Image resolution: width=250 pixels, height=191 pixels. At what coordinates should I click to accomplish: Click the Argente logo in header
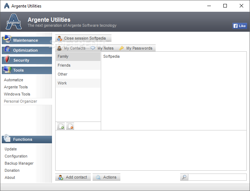pyautogui.click(x=14, y=22)
